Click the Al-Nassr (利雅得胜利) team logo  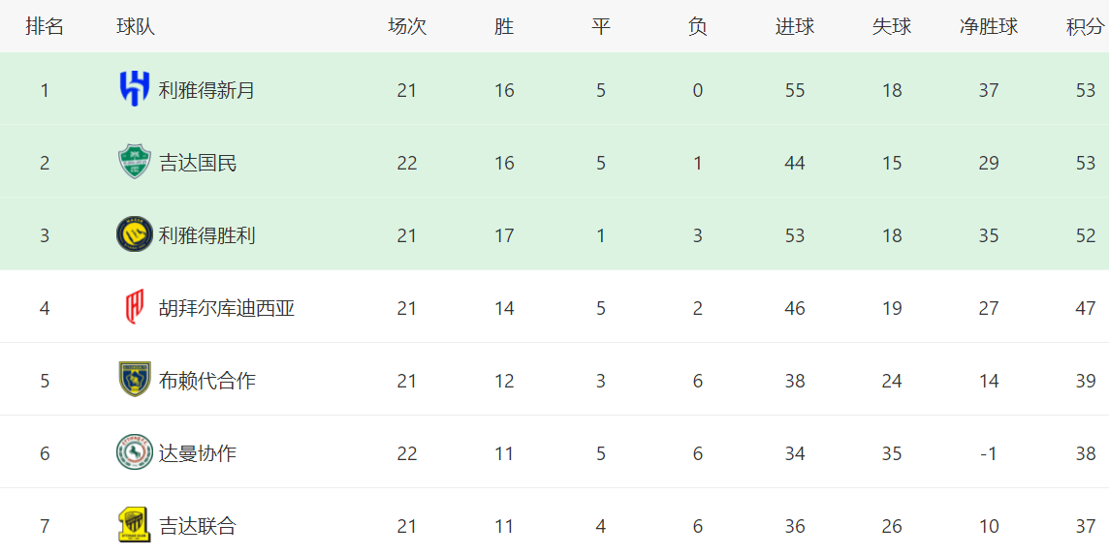[x=134, y=234]
